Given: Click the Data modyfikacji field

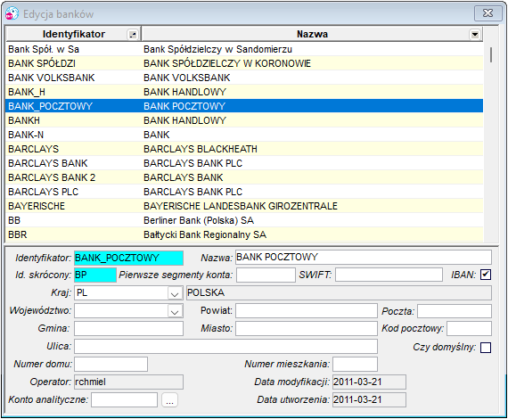Looking at the screenshot, I should 369,382.
